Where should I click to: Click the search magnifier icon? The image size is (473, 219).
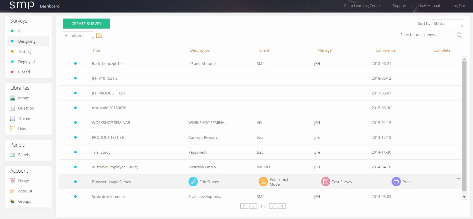459,35
